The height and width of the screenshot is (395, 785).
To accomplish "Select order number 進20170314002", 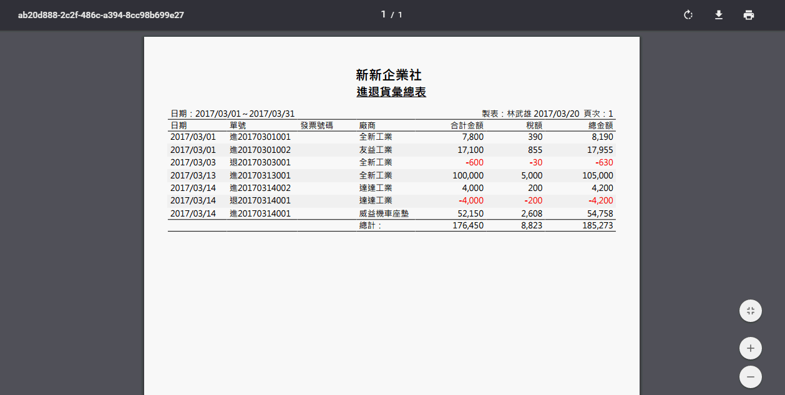I will [260, 188].
